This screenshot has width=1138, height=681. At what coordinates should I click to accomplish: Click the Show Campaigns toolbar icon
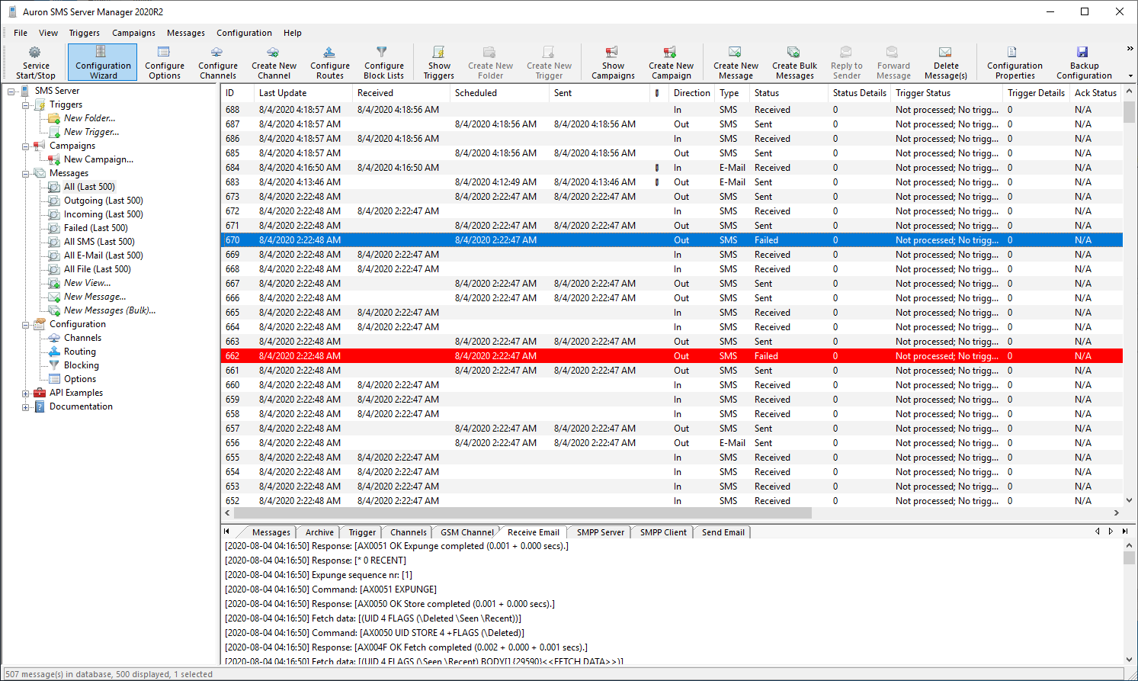(x=612, y=53)
